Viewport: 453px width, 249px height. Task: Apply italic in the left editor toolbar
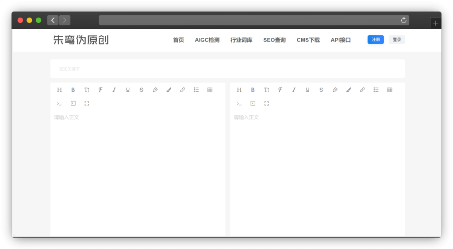pos(114,90)
